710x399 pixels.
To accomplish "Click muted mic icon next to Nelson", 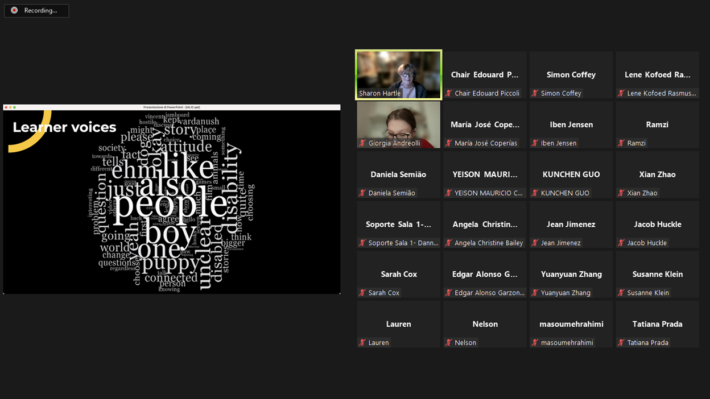I will [x=449, y=343].
